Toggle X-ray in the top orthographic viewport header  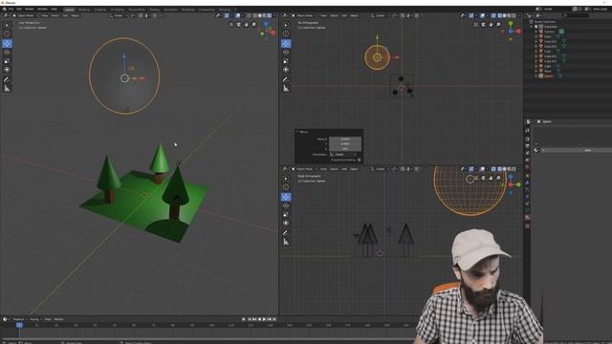(493, 15)
